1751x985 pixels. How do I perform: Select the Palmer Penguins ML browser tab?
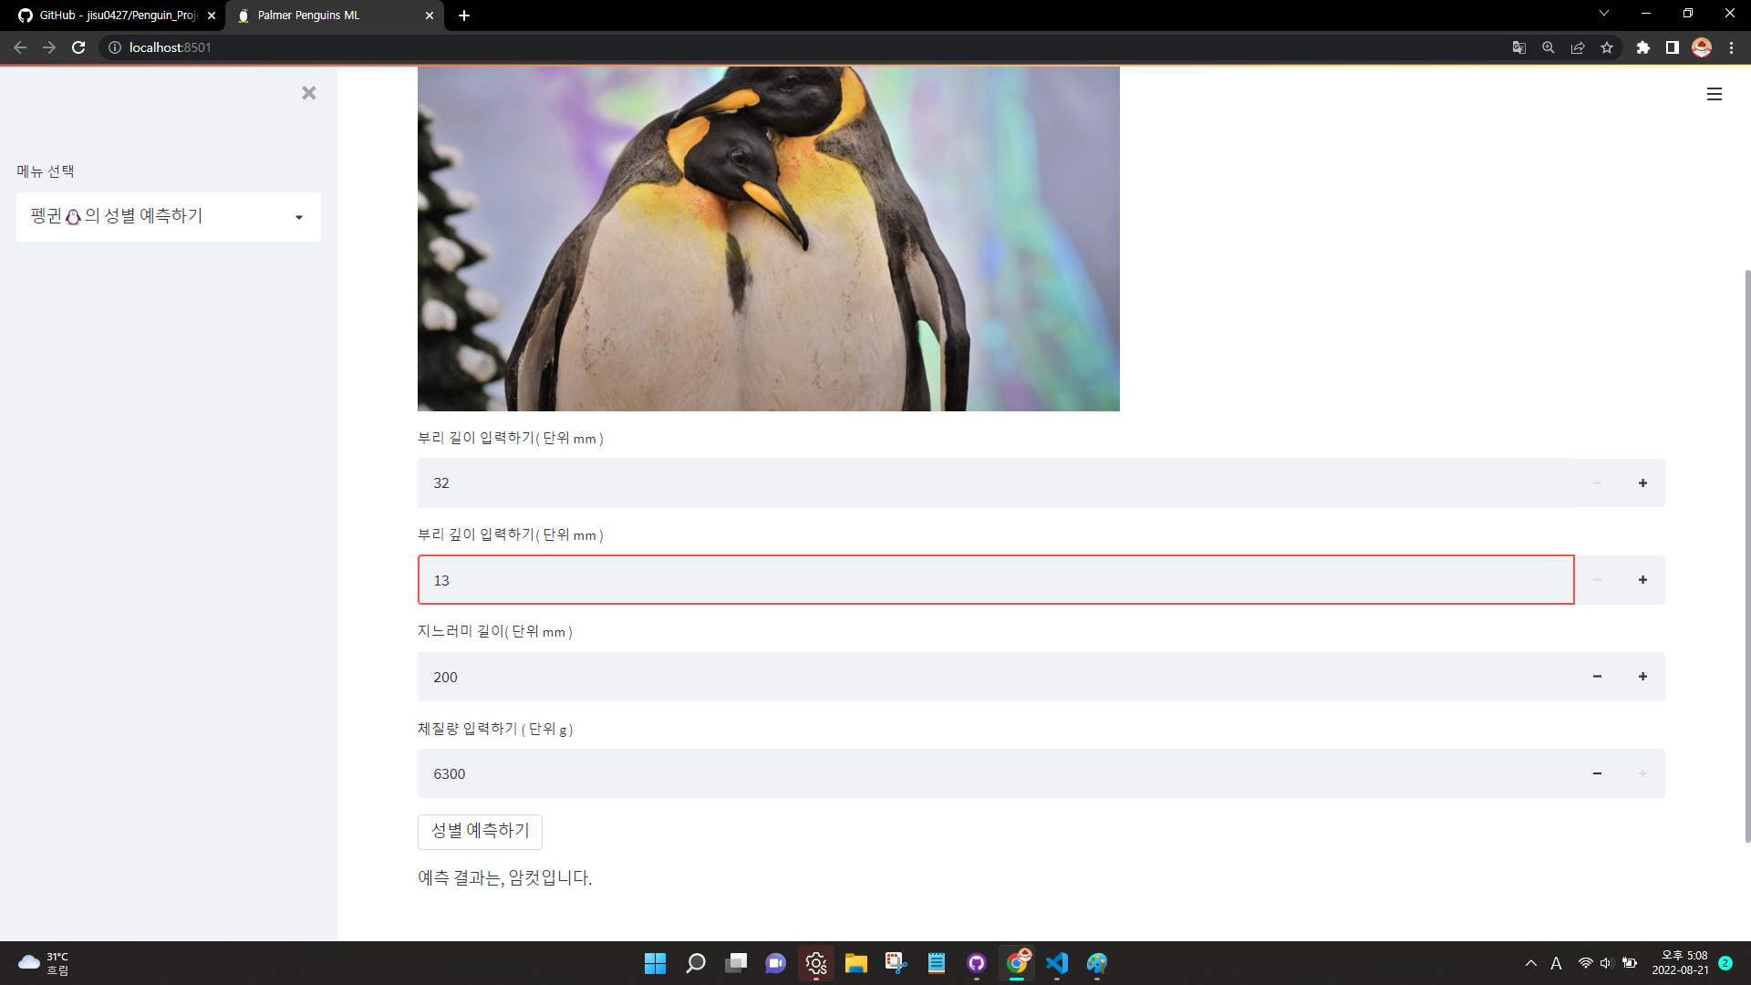(334, 16)
